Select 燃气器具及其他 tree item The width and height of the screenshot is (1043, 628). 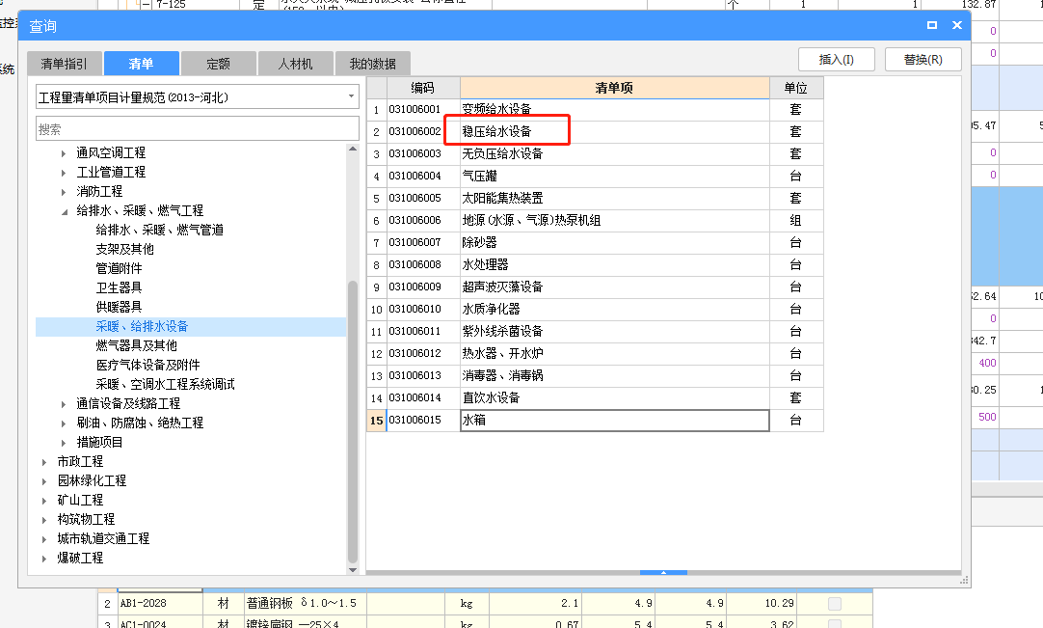click(136, 345)
